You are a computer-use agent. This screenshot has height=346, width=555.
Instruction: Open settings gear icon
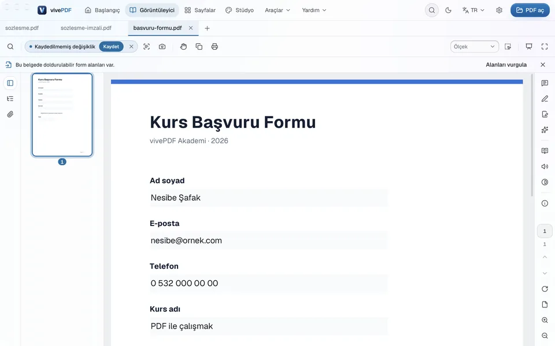499,10
